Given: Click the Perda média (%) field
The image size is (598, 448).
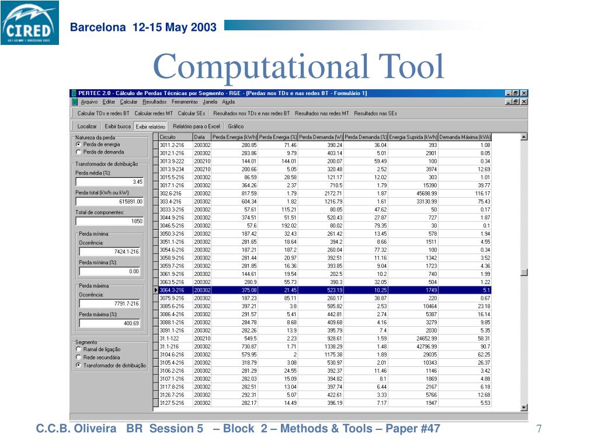Looking at the screenshot, I should point(109,182).
